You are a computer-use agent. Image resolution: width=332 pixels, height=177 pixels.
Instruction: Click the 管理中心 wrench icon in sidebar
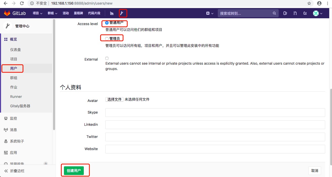8,26
